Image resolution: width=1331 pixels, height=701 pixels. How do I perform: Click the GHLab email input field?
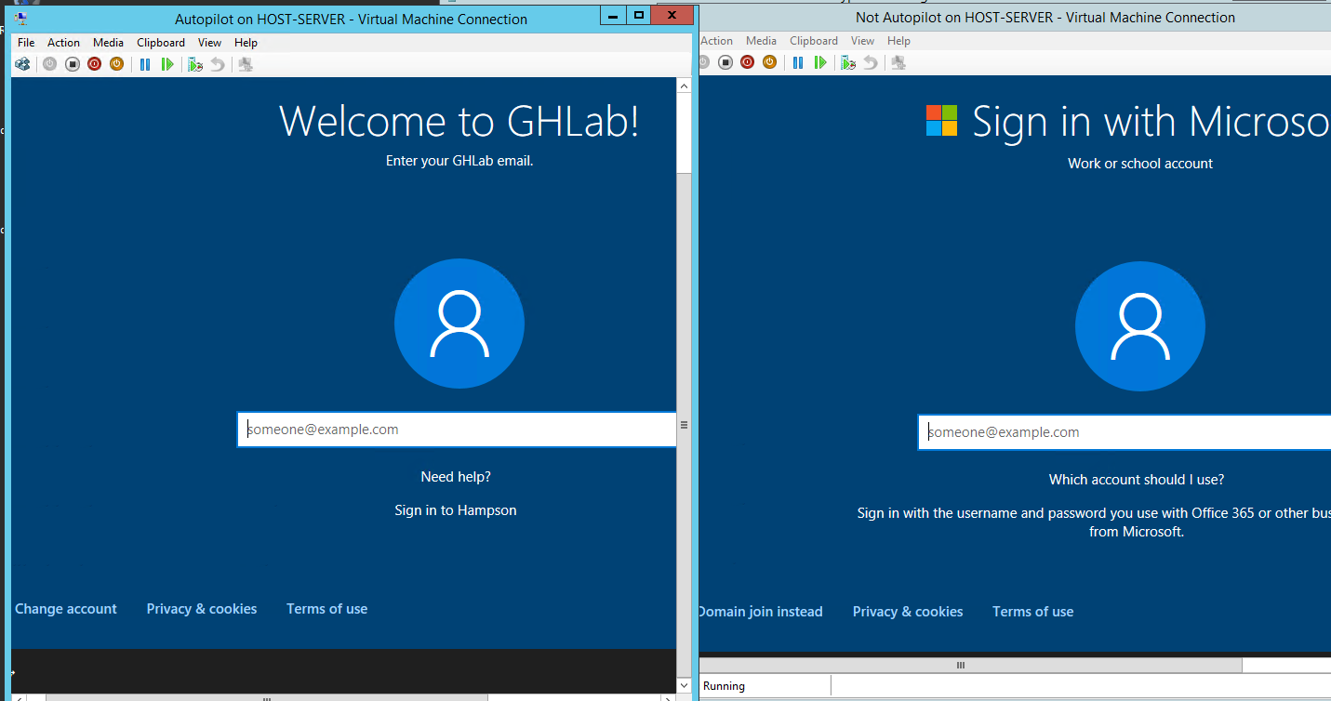[456, 429]
